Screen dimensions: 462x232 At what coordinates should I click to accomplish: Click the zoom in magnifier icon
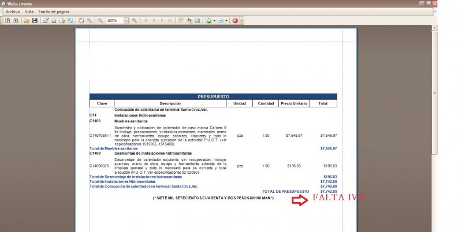pyautogui.click(x=135, y=20)
